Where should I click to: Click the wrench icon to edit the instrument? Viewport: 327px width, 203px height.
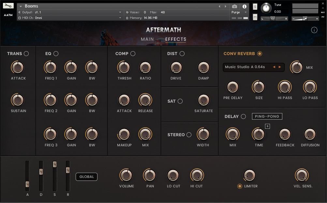(8, 6)
